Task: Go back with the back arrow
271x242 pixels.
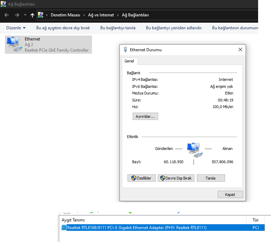Action: [x=7, y=15]
